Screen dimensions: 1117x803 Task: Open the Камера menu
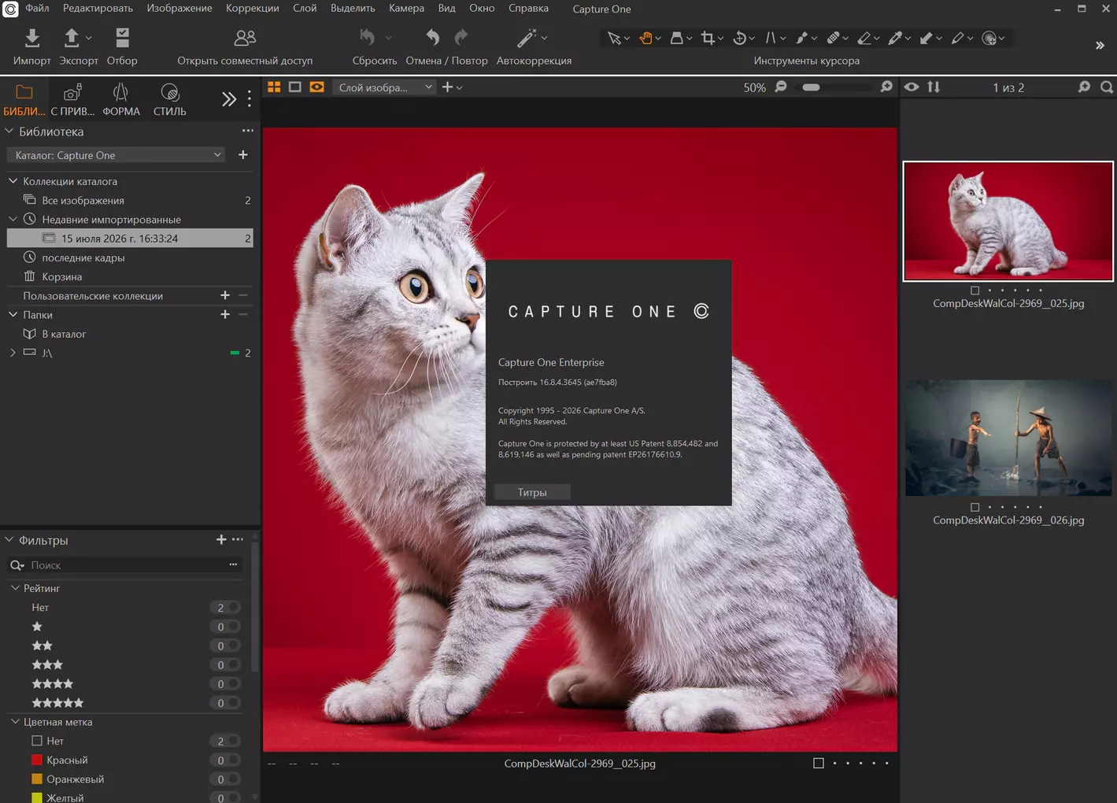pos(406,9)
